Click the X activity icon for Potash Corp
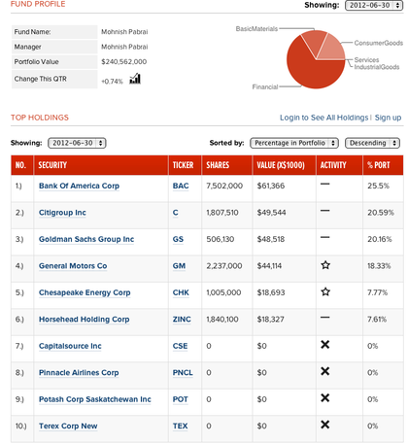Image resolution: width=408 pixels, height=443 pixels. click(325, 398)
